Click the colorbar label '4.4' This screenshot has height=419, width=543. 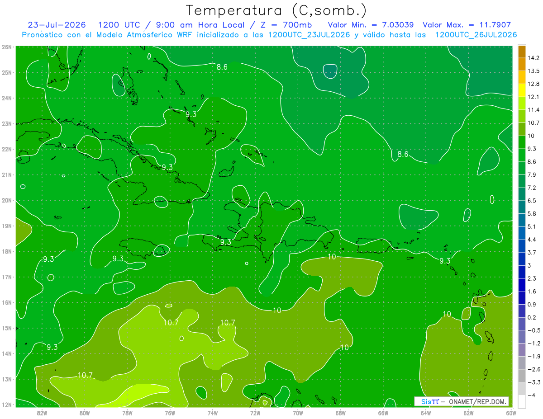point(533,240)
